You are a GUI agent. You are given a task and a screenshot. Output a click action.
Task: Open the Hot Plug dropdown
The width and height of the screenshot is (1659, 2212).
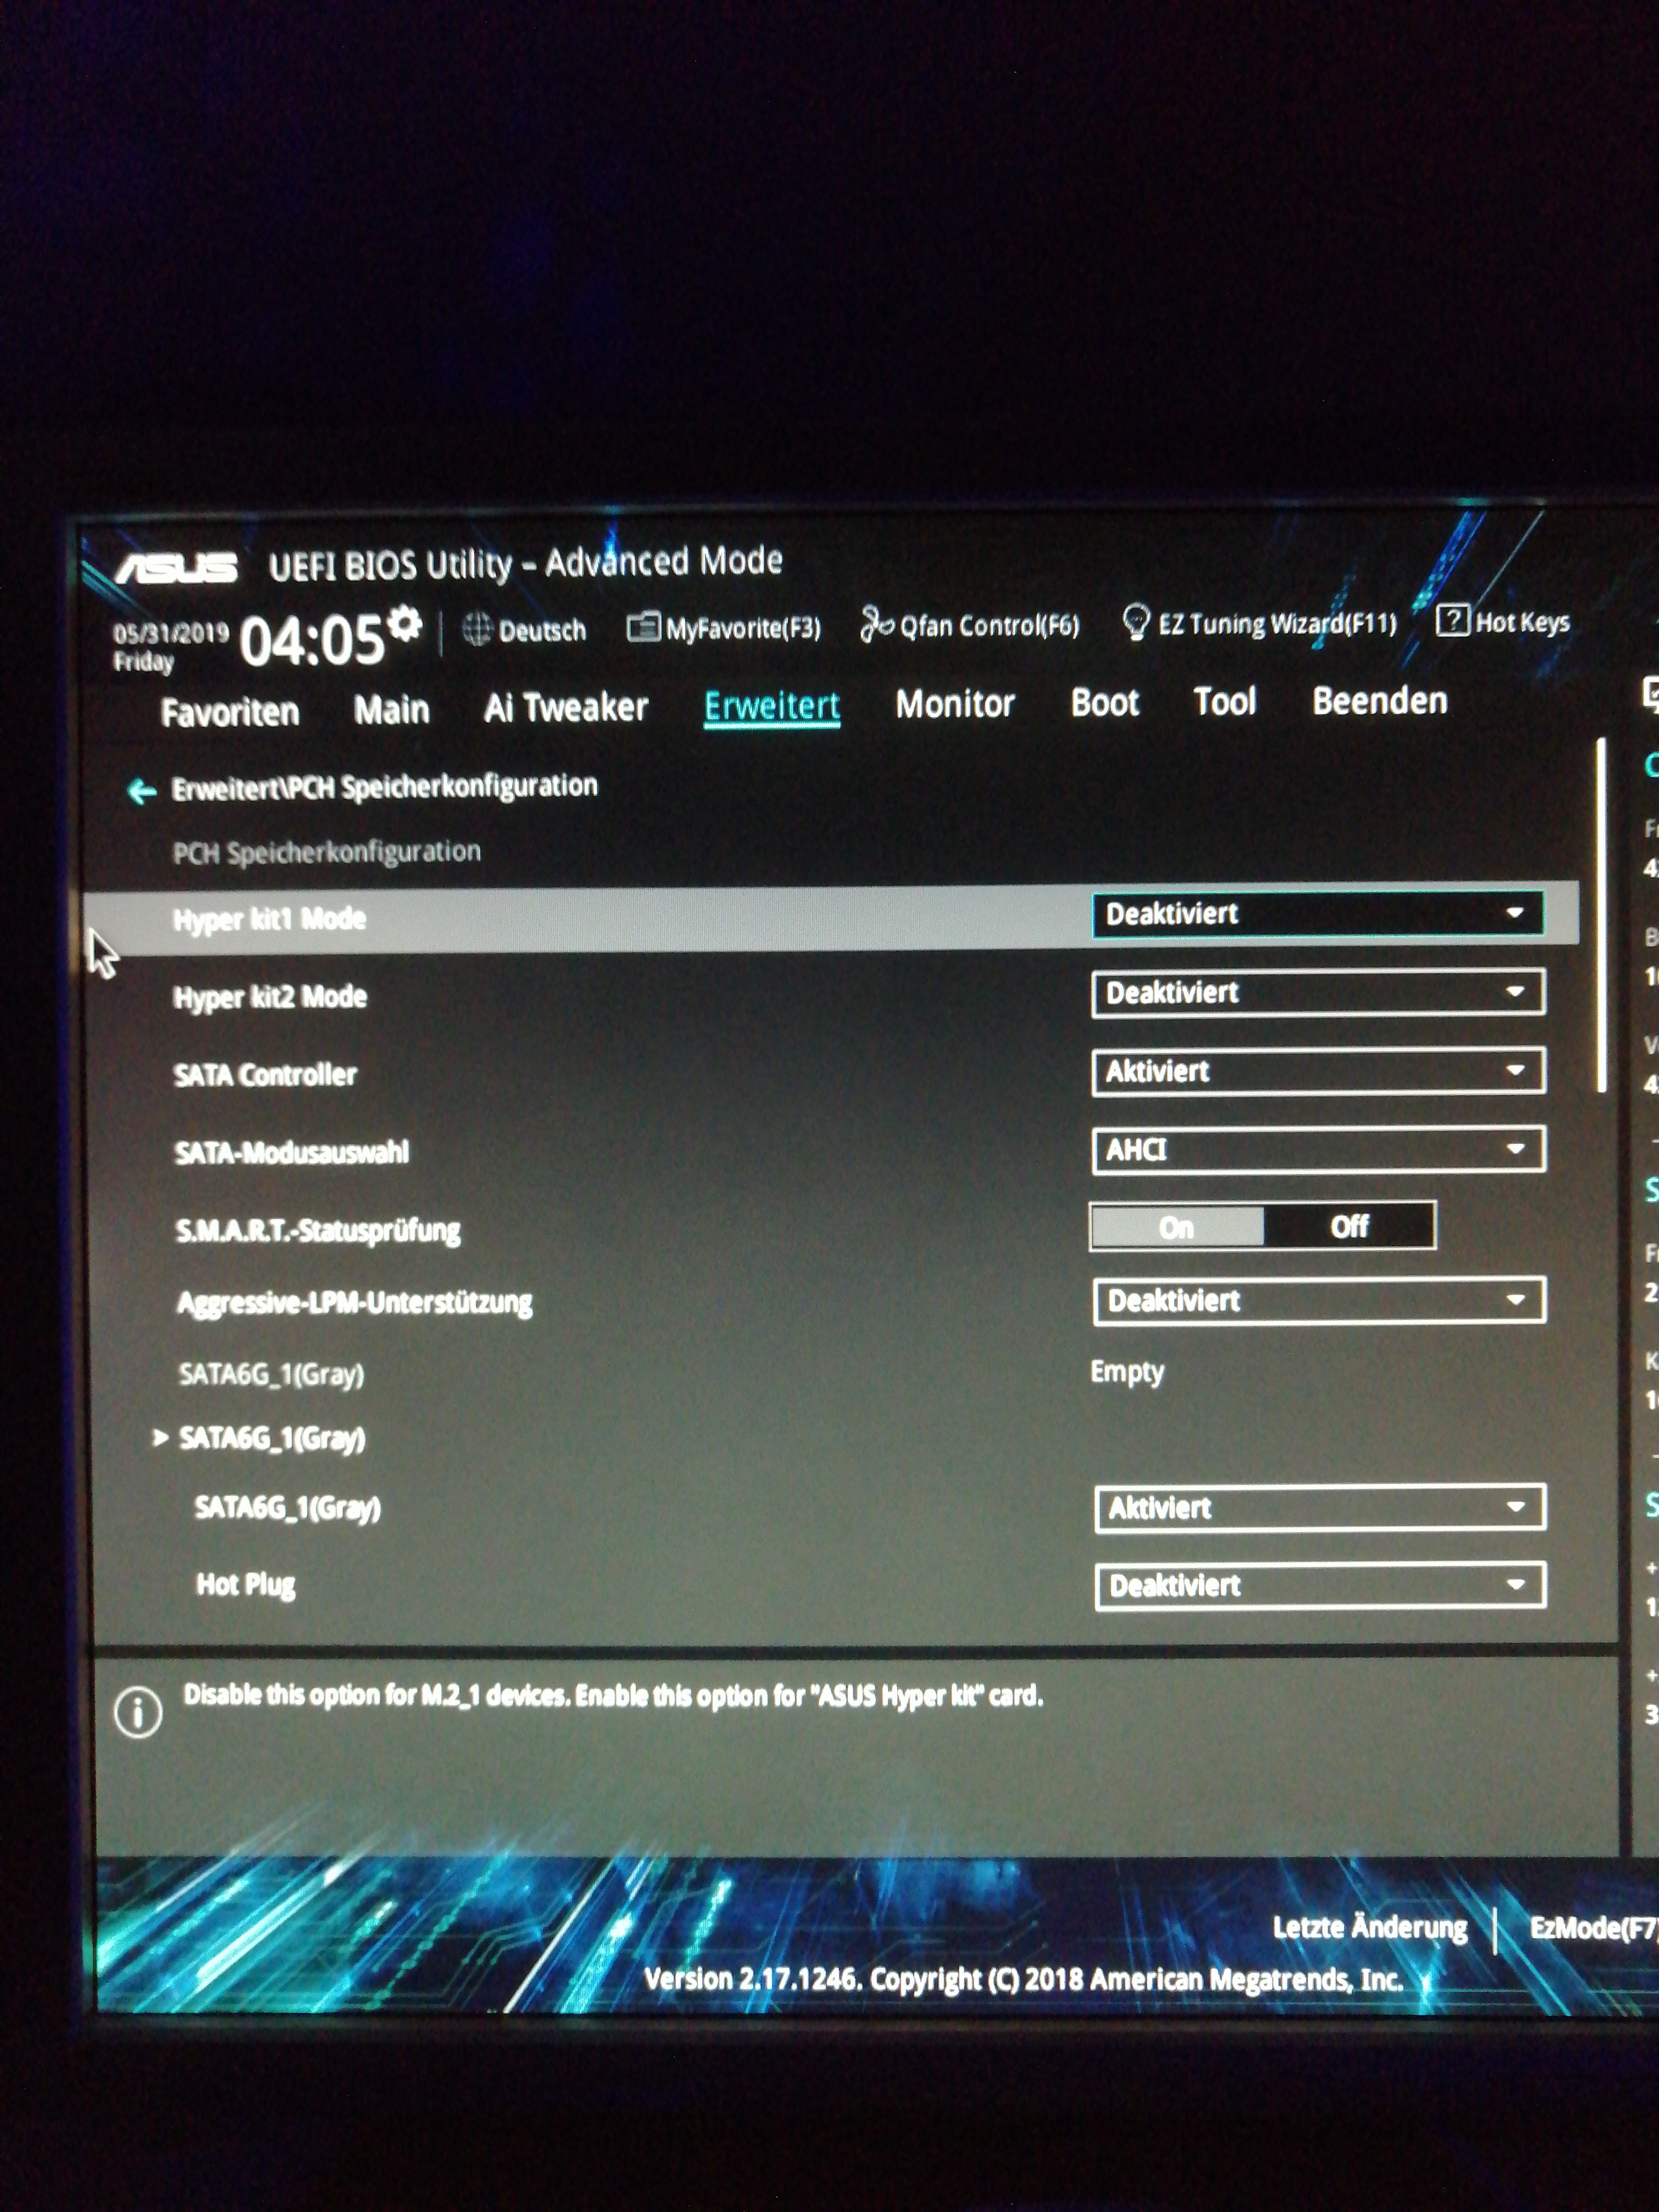click(x=1320, y=1585)
